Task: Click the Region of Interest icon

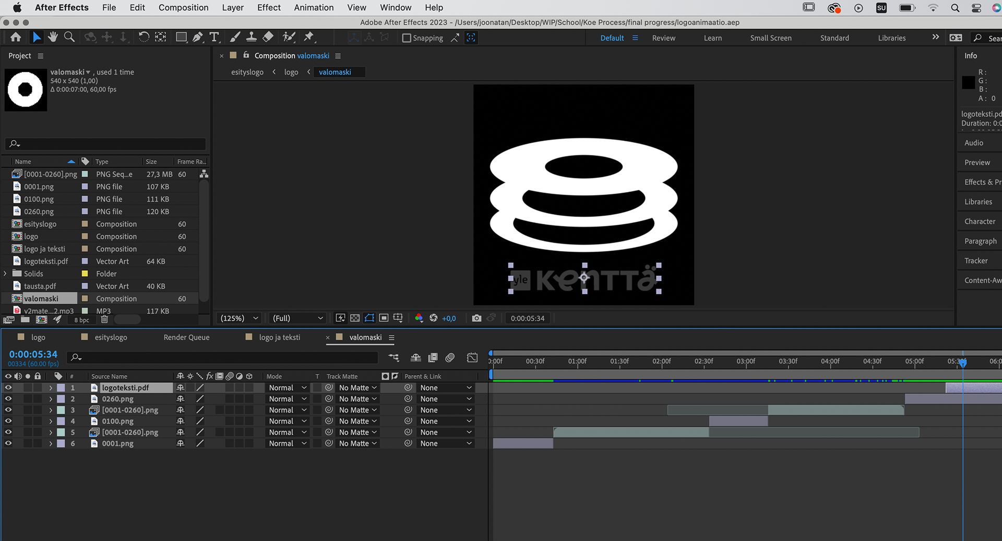Action: (x=384, y=318)
